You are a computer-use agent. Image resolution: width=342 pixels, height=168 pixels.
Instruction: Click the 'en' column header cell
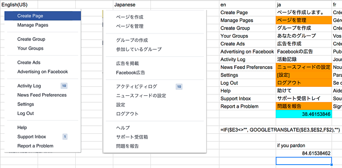(x=248, y=5)
